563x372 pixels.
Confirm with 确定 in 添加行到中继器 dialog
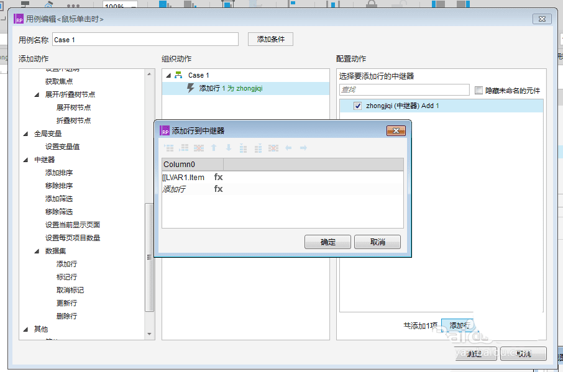click(x=327, y=242)
